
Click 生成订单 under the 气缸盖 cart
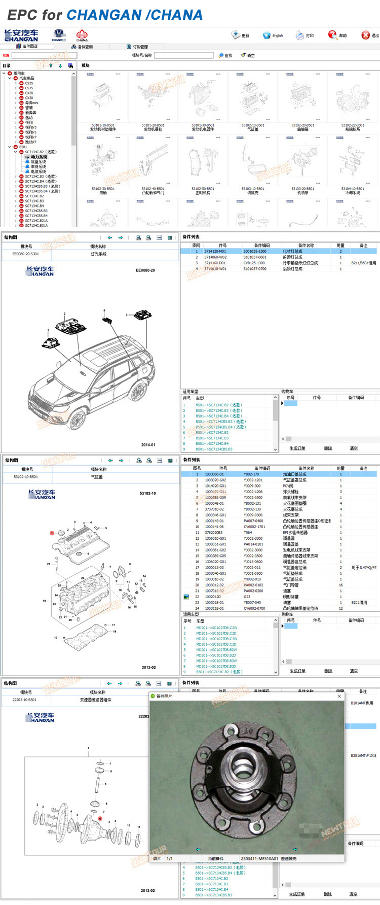297,671
